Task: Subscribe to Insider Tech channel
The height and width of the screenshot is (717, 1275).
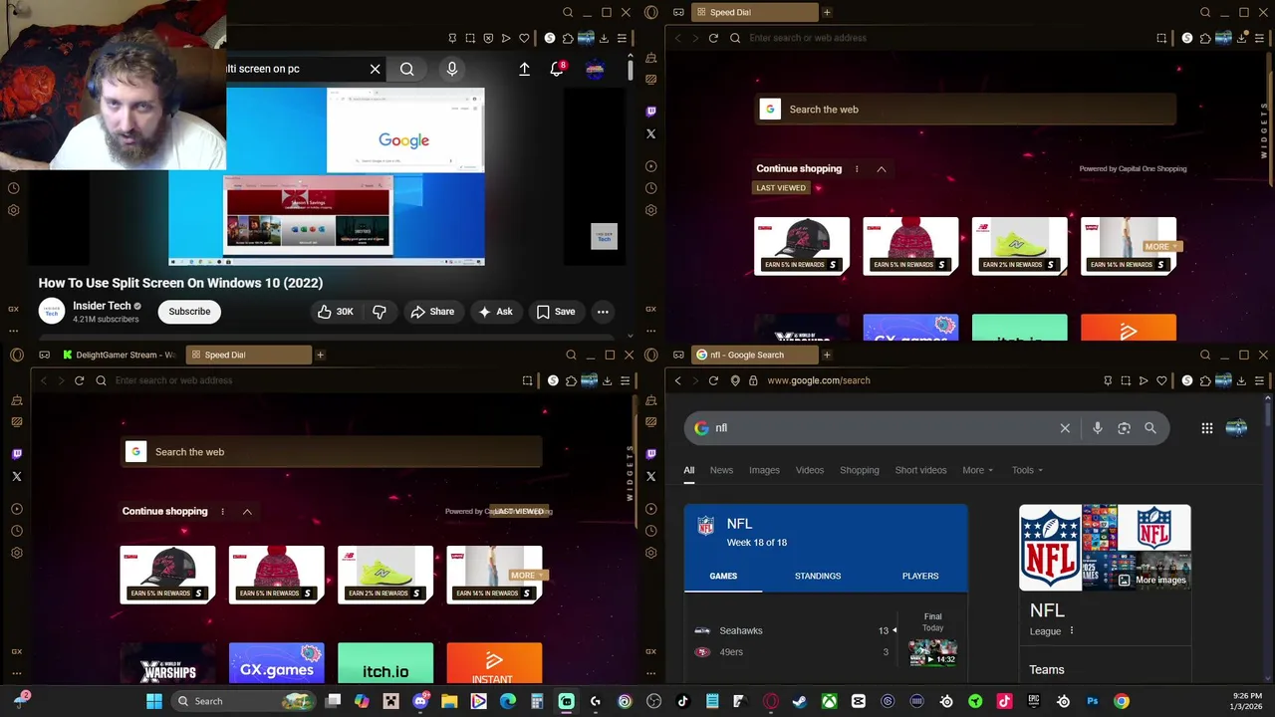Action: point(189,312)
